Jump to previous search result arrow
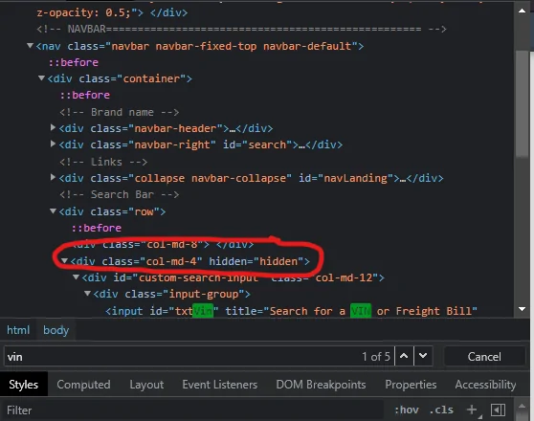The image size is (534, 421). (404, 356)
